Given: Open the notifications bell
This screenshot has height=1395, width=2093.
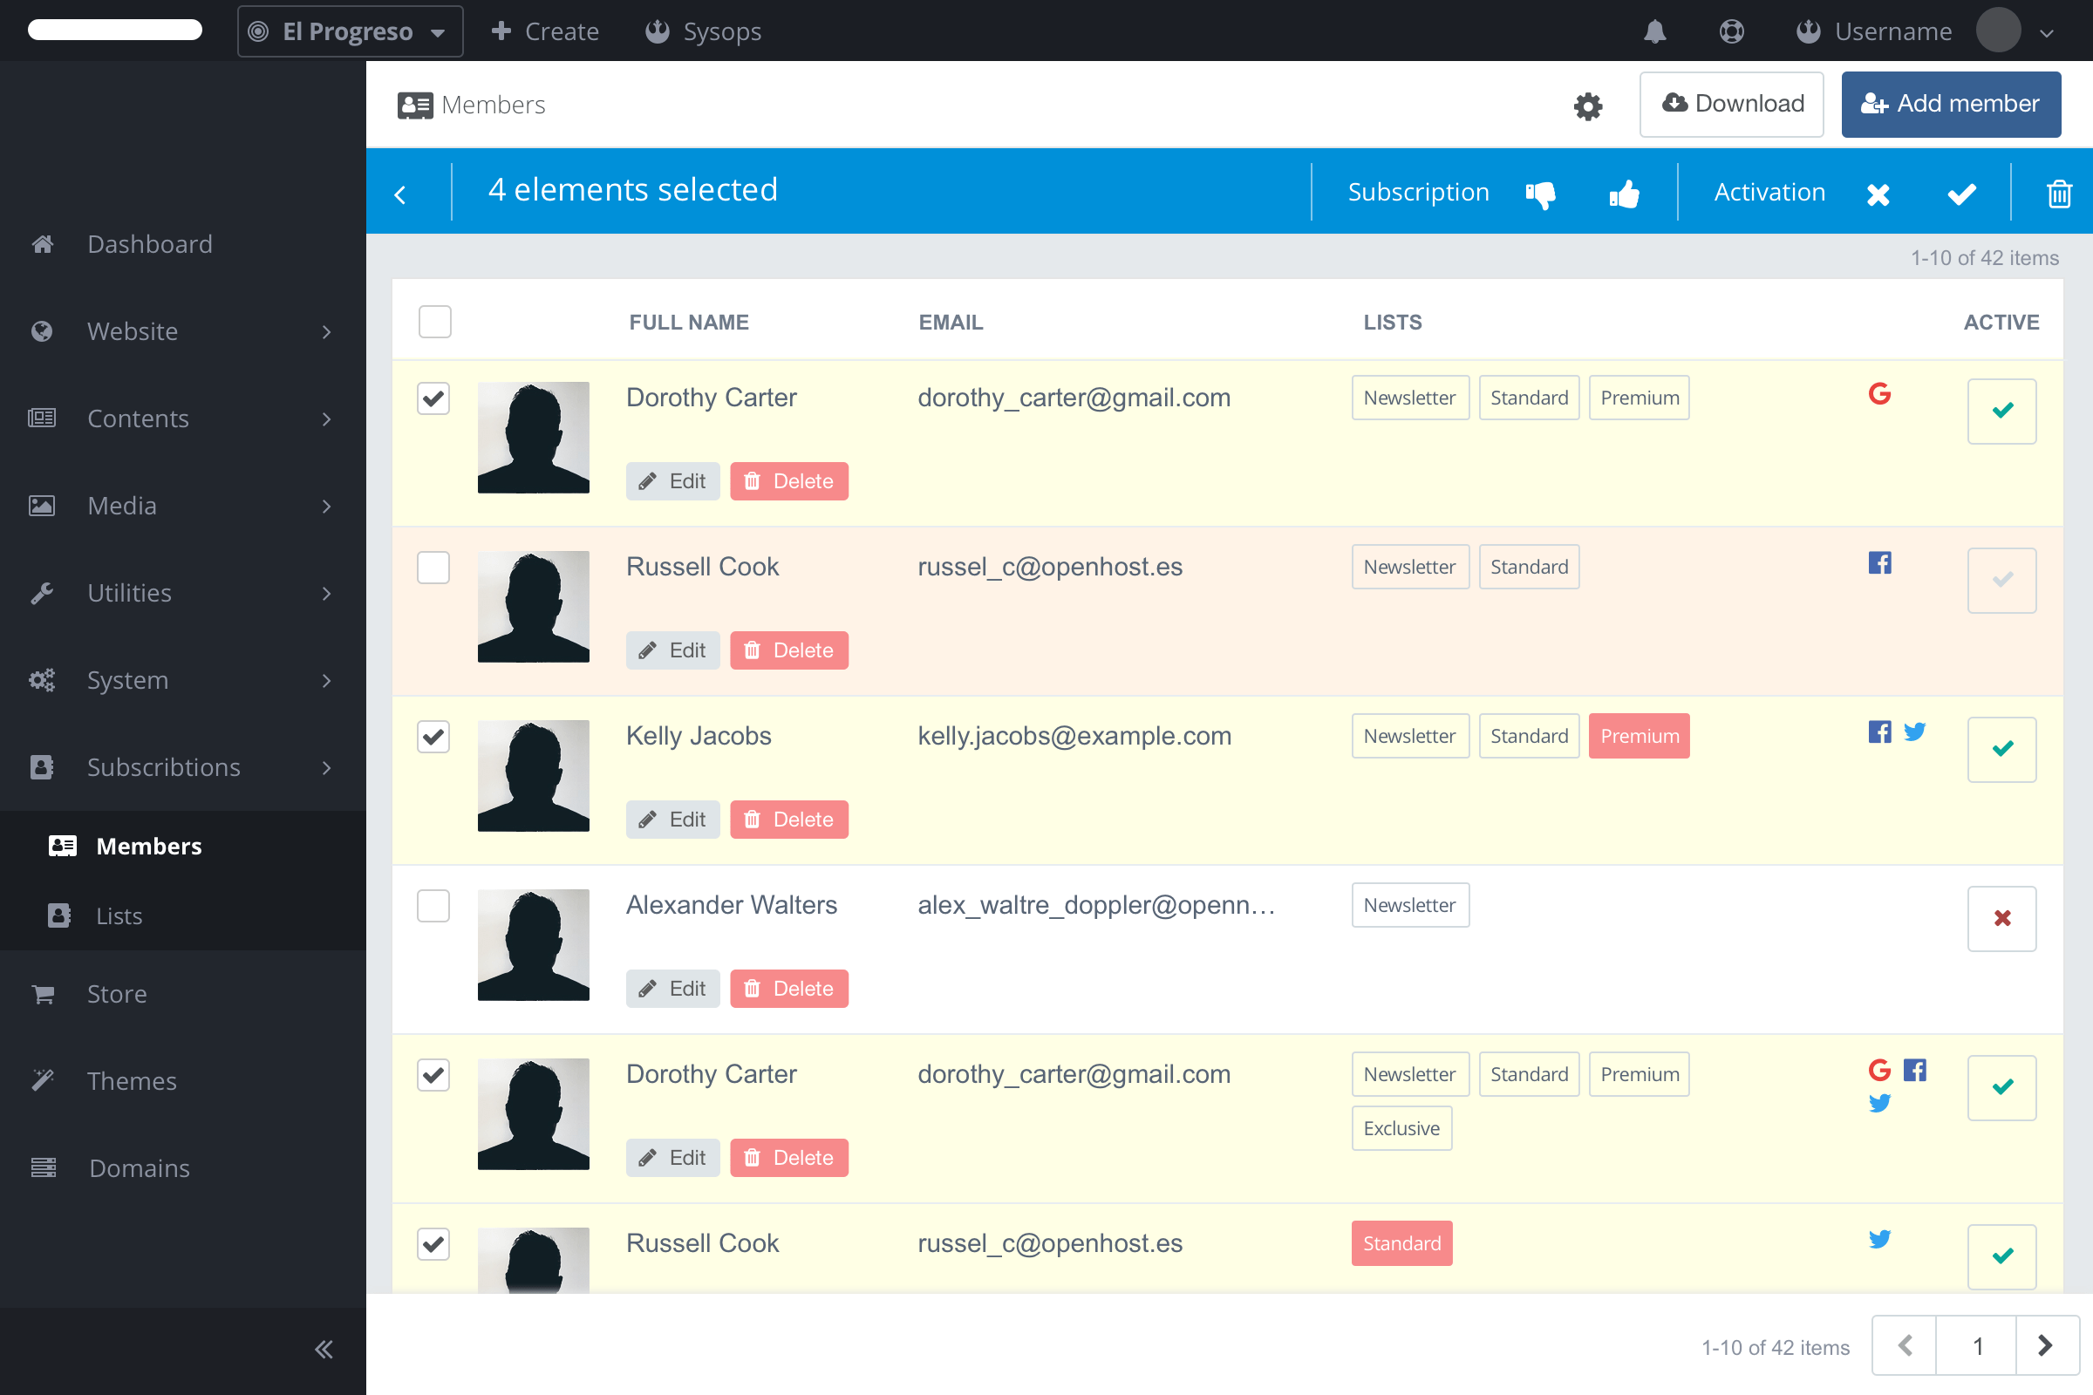Looking at the screenshot, I should [1655, 31].
